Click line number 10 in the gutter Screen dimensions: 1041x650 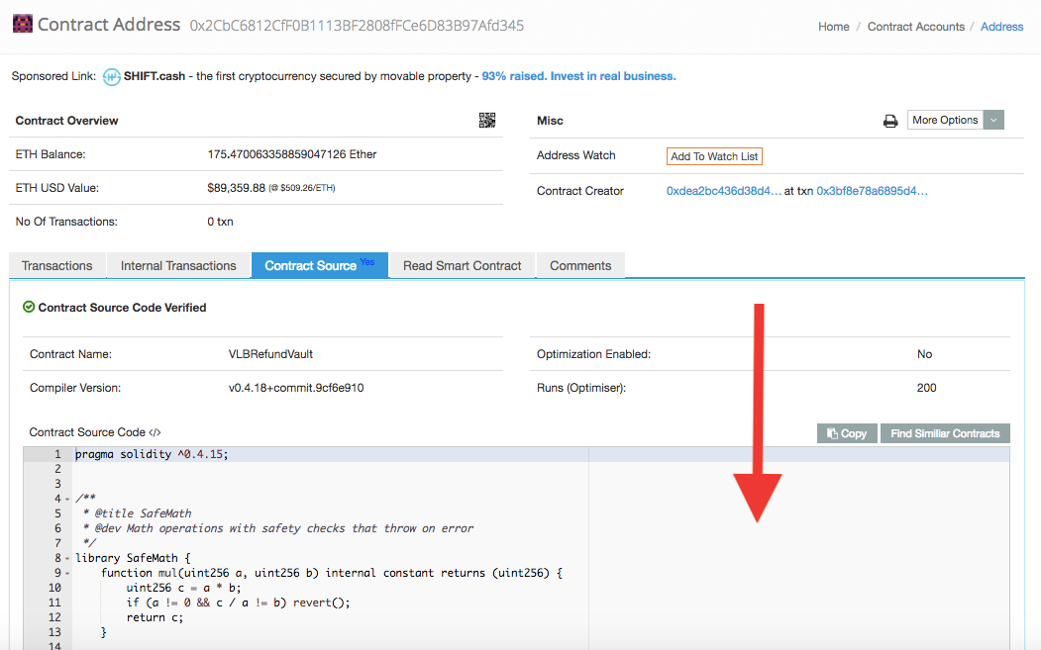54,589
